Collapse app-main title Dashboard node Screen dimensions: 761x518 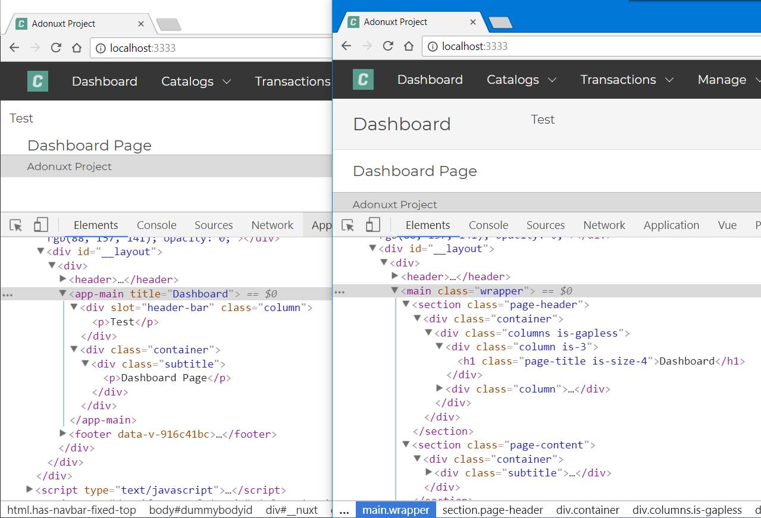point(63,294)
